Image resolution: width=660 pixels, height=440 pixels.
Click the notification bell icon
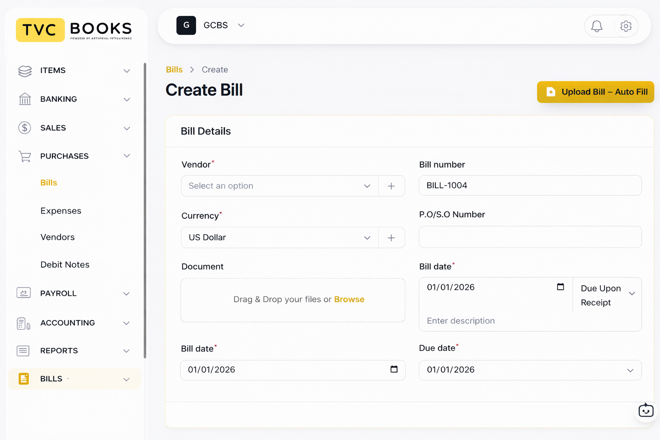pos(596,26)
